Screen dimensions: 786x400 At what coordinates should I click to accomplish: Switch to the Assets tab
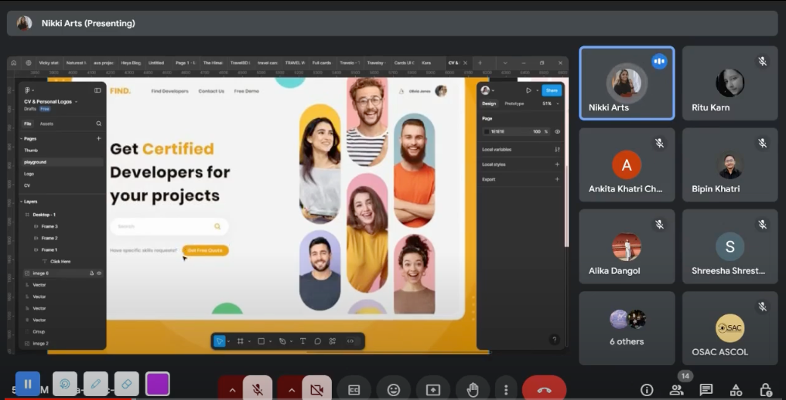pos(46,124)
